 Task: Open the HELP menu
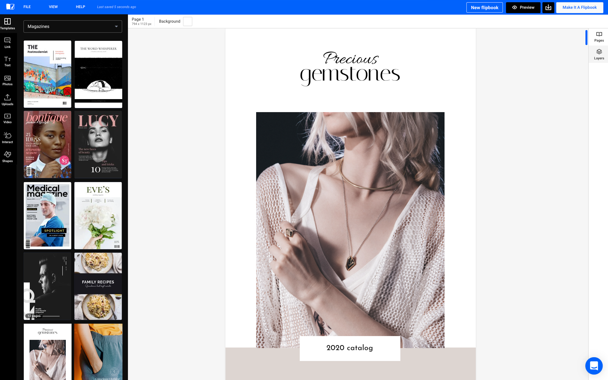point(80,7)
